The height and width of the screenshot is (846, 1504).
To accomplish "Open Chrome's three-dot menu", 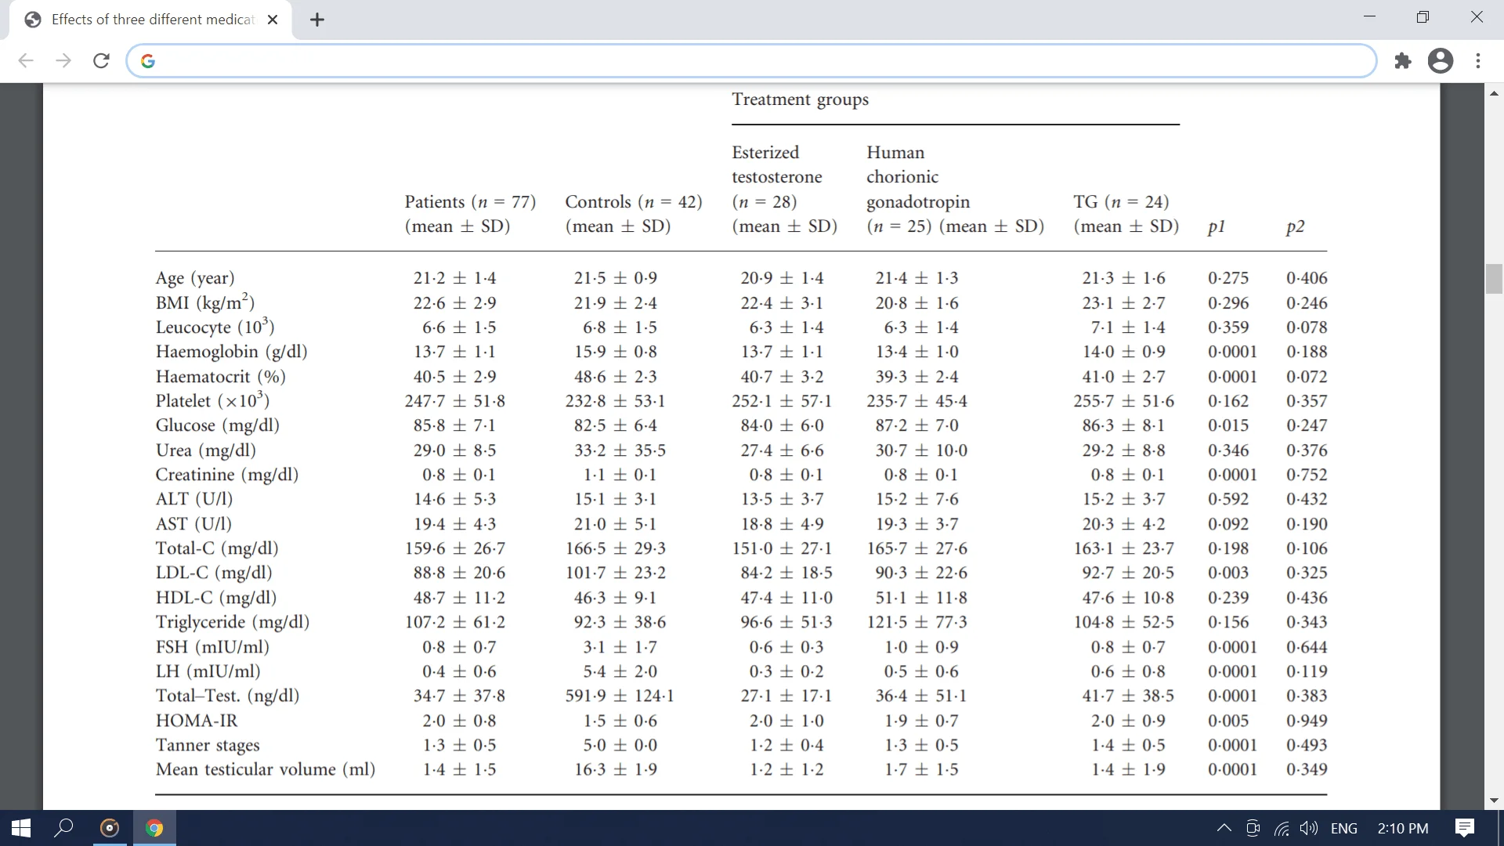I will tap(1478, 61).
